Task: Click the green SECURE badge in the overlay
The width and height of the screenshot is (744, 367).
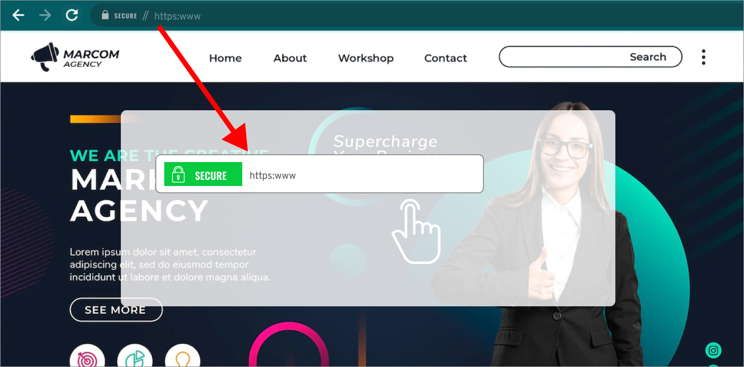Action: tap(203, 174)
